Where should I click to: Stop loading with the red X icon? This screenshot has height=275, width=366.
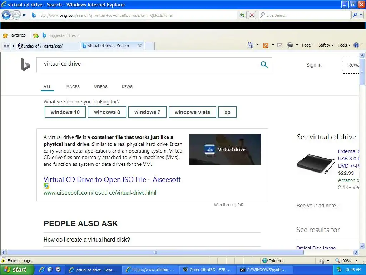(x=252, y=15)
